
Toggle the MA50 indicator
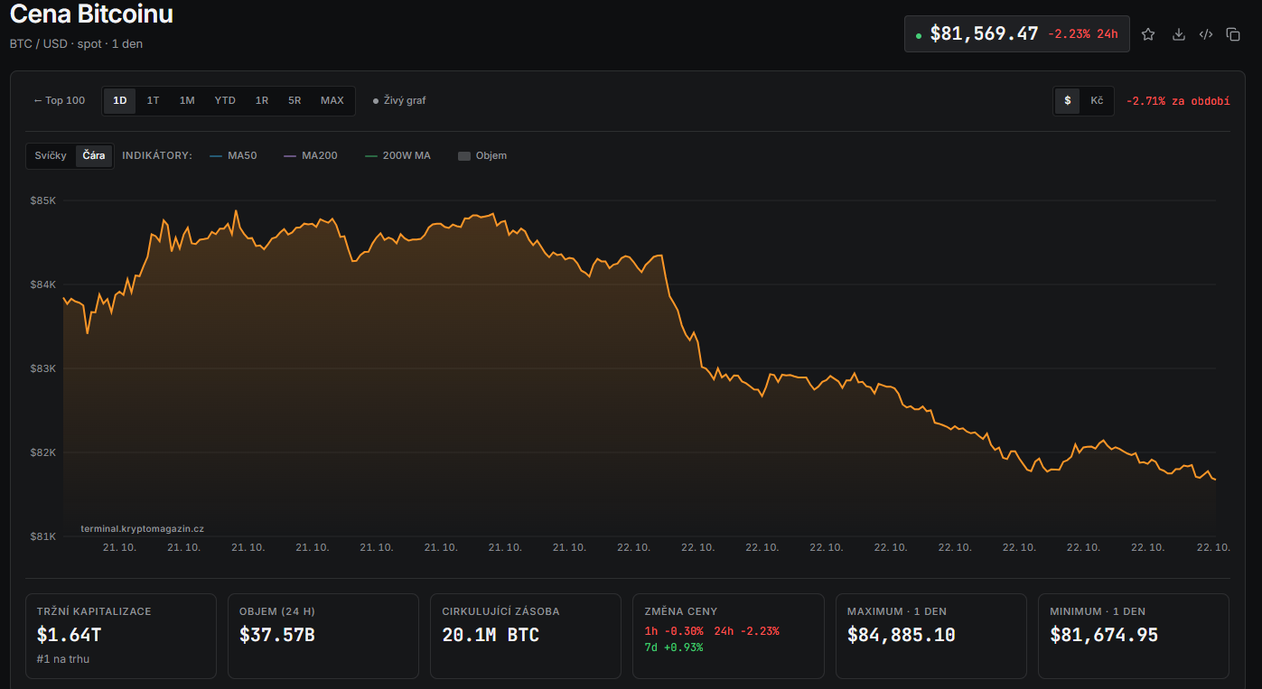click(x=233, y=155)
